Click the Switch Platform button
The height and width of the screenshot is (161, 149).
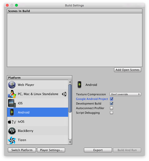[22, 150]
